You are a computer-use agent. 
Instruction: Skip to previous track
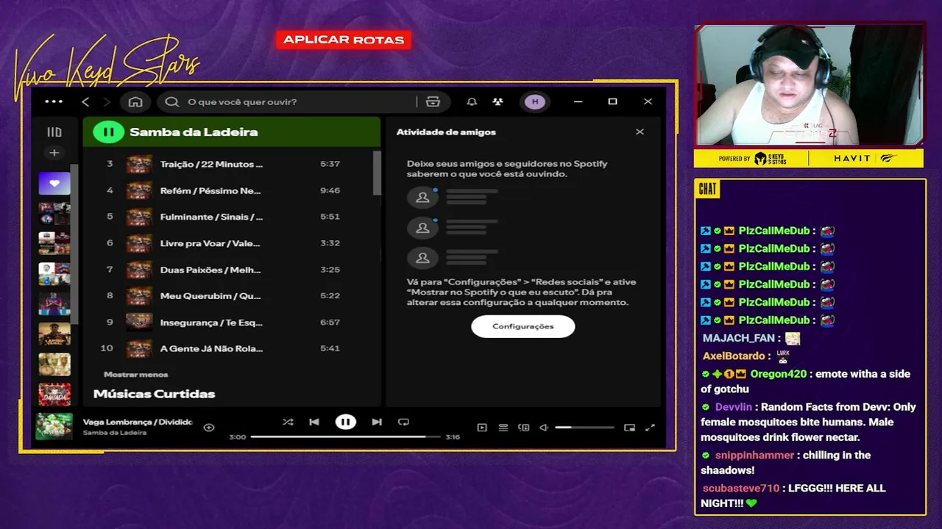pyautogui.click(x=314, y=422)
